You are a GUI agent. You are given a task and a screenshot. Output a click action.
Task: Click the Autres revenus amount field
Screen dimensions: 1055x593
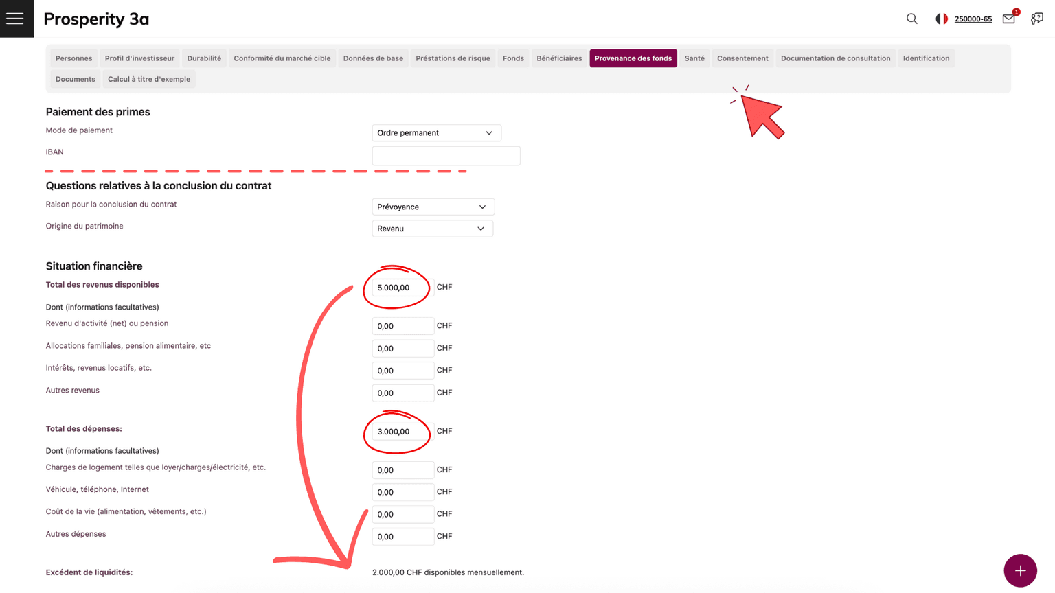402,393
